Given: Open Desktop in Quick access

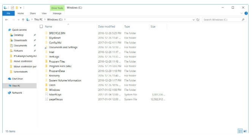Looking at the screenshot, I should [x=19, y=35].
